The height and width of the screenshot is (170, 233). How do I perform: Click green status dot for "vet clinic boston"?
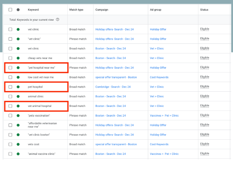click(x=18, y=135)
